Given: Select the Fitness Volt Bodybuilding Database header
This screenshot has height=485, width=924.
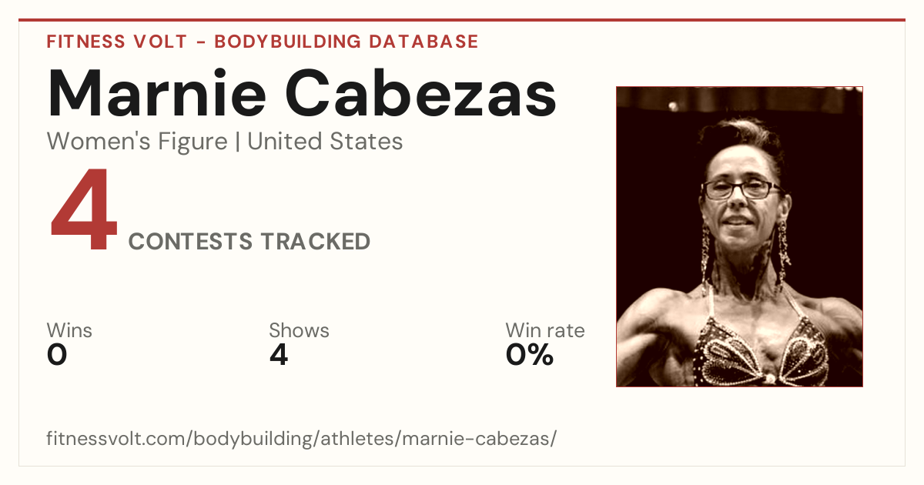Looking at the screenshot, I should [x=263, y=42].
